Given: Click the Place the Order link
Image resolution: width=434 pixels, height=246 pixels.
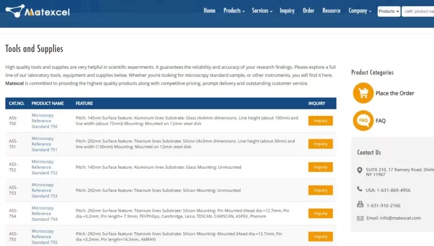Looking at the screenshot, I should point(395,93).
